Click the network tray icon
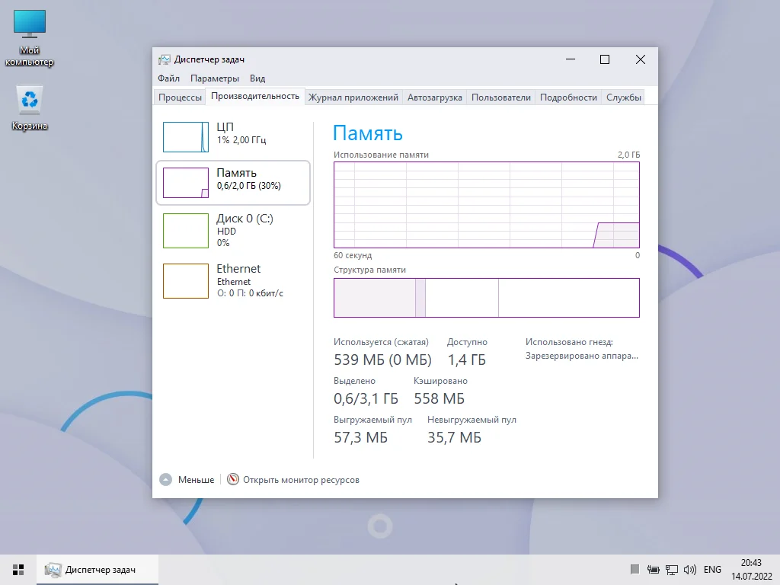 tap(672, 570)
